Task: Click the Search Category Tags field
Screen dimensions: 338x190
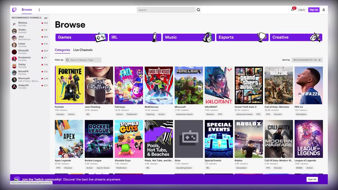Action: tap(83, 60)
